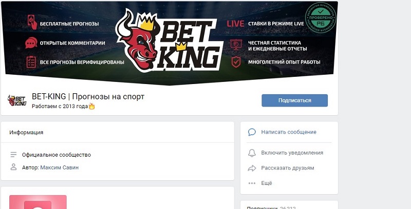This screenshot has height=209, width=411.
Task: Click the speech bubble icon beside Написать сообщение
Action: (x=252, y=132)
